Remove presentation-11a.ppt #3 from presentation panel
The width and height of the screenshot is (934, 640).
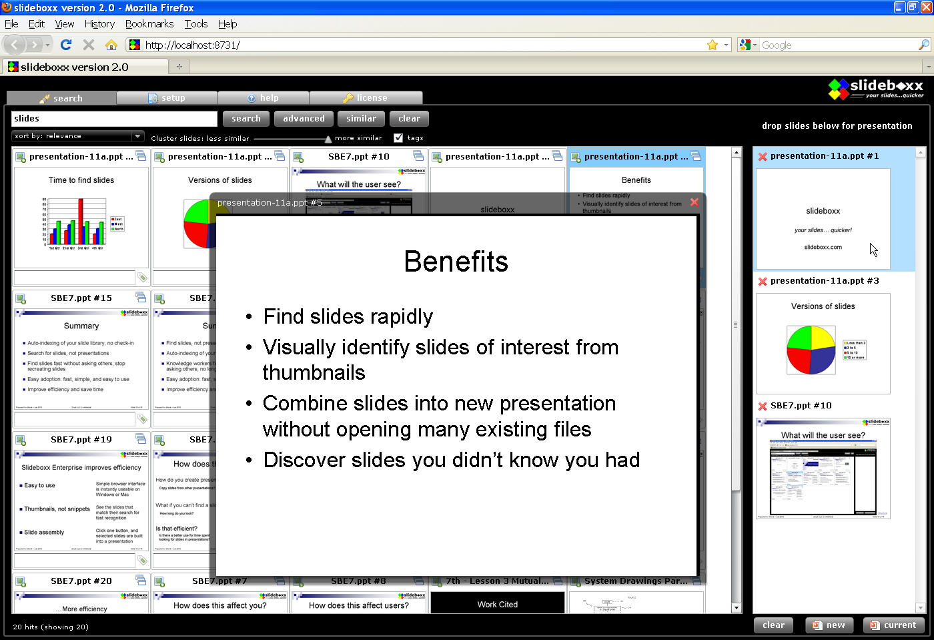[763, 282]
